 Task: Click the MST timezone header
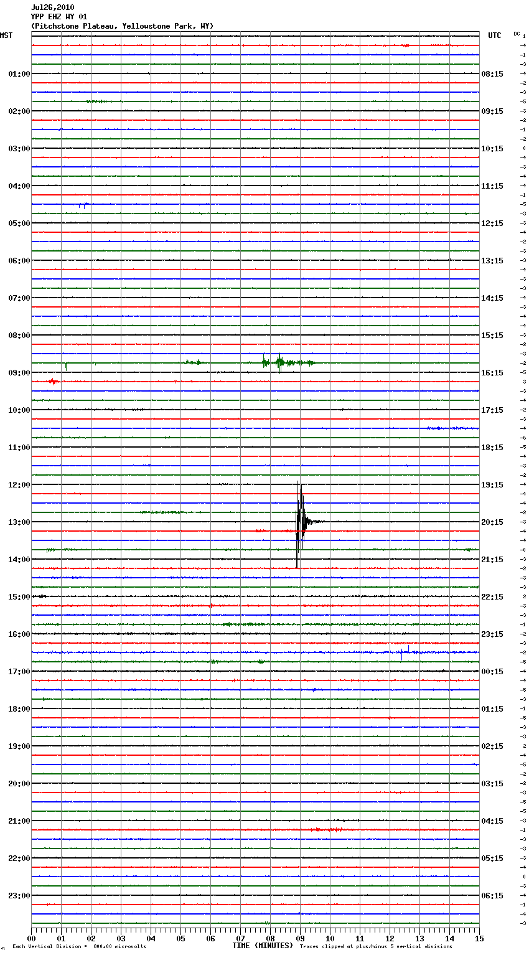6,35
